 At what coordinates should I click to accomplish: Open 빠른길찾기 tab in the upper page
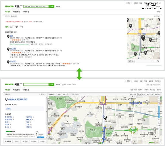pyautogui.click(x=16, y=12)
